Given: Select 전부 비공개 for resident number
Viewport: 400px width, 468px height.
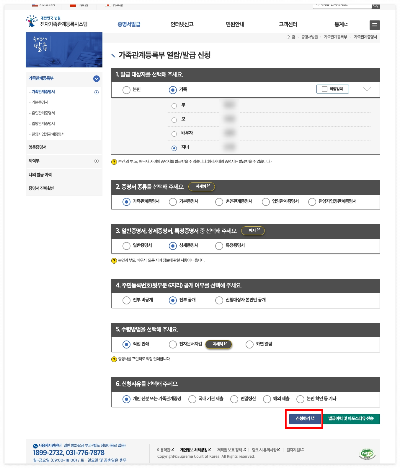Looking at the screenshot, I should [x=126, y=300].
